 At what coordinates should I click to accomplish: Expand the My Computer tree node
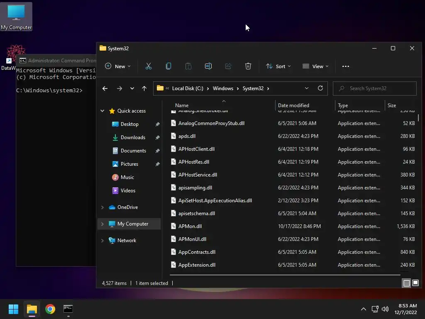click(x=102, y=224)
